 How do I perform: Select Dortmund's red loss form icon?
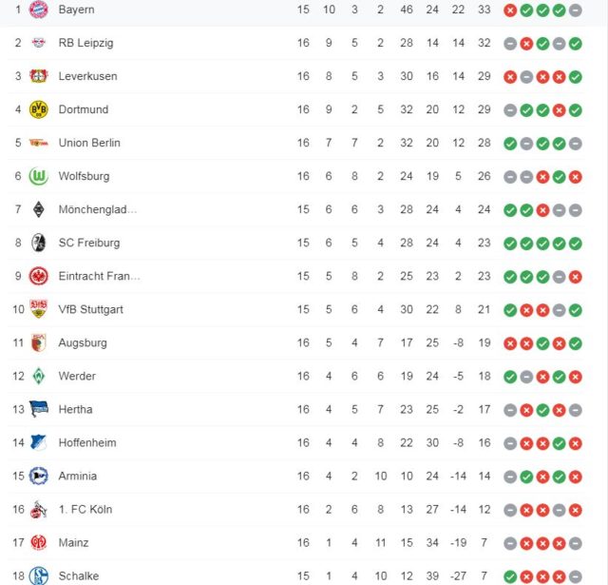click(x=560, y=109)
